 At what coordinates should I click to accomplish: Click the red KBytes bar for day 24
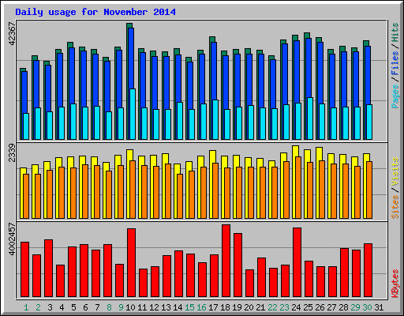[297, 262]
